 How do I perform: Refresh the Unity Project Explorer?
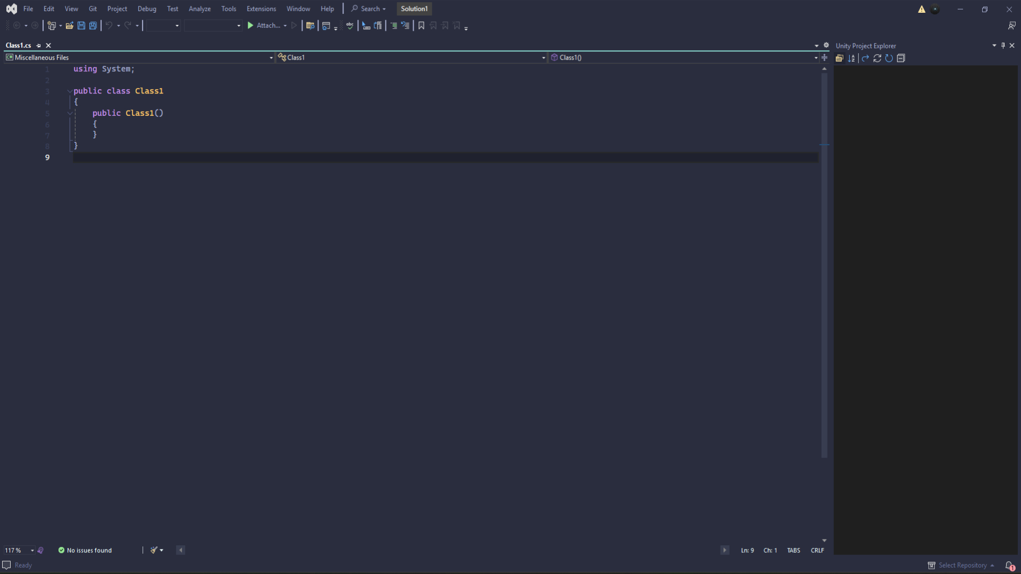tap(877, 58)
